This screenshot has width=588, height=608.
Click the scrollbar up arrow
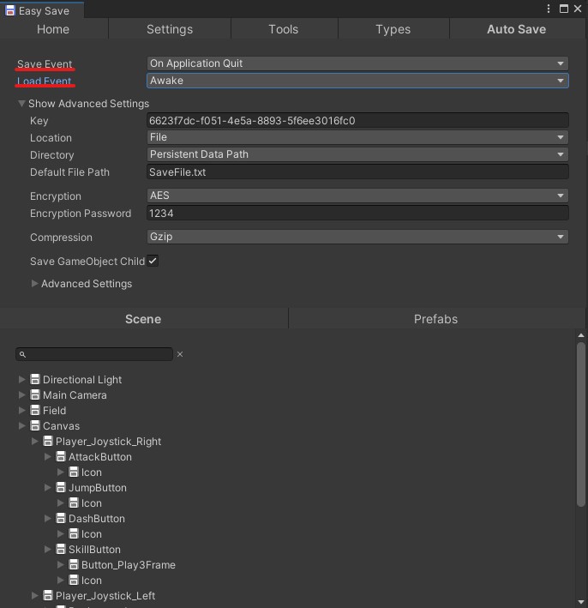(x=580, y=335)
